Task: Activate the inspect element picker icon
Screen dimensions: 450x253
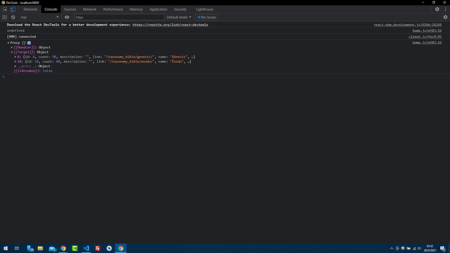Action: pos(5,9)
